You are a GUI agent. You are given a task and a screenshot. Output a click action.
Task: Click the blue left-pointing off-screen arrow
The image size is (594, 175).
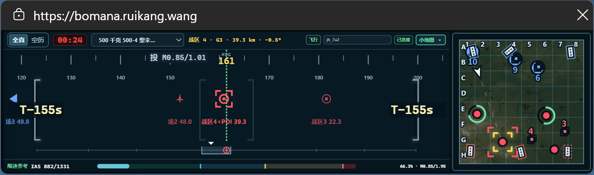point(14,98)
